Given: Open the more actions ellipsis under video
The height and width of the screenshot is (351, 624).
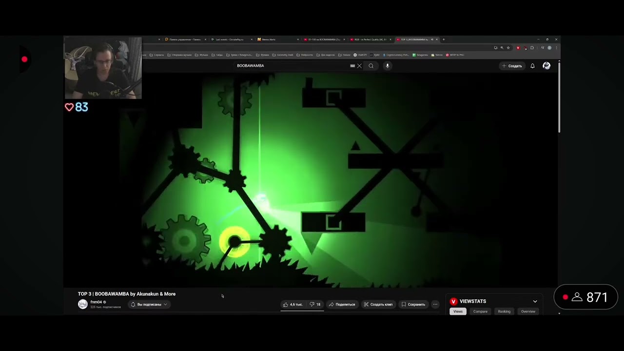Looking at the screenshot, I should pos(435,305).
